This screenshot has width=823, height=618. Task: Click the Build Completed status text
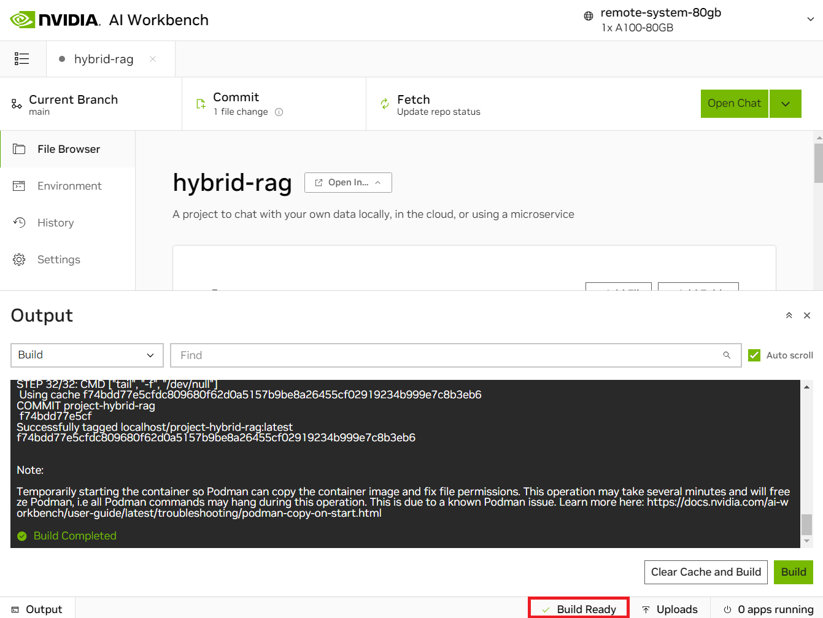point(75,536)
